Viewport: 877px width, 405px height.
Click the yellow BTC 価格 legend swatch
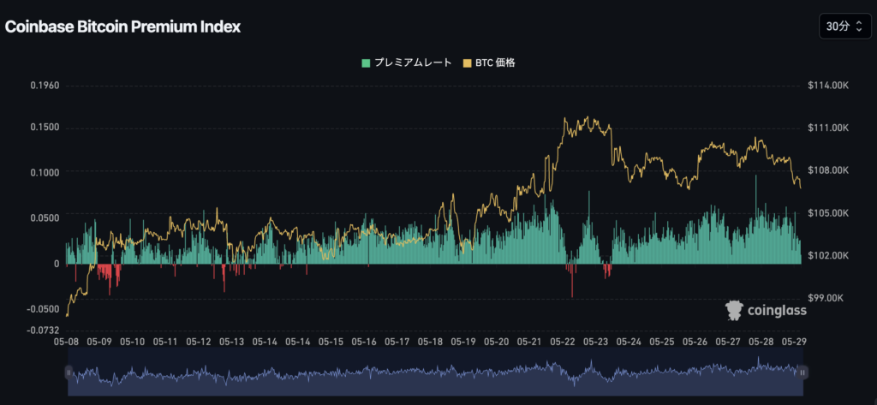tap(468, 63)
